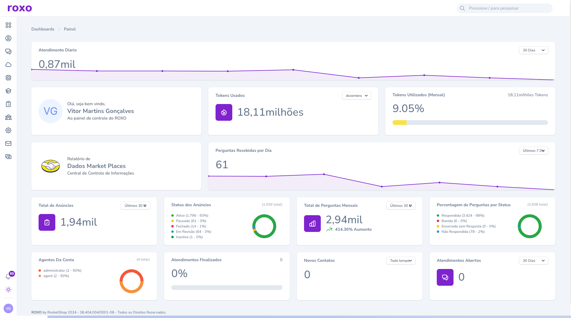The height and width of the screenshot is (318, 571).
Task: Click the Mercado Livre handshake logo
Action: (x=51, y=166)
